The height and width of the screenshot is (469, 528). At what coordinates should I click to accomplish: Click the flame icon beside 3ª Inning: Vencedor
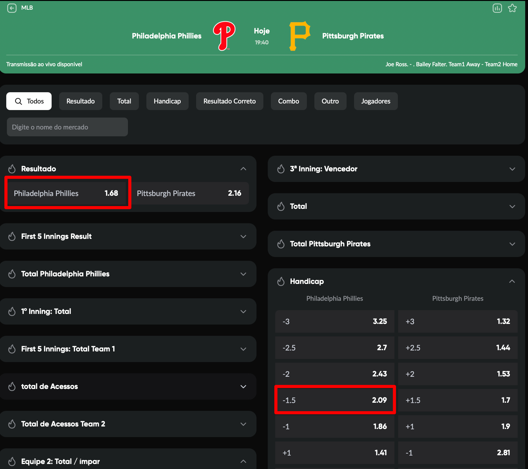[x=281, y=169]
